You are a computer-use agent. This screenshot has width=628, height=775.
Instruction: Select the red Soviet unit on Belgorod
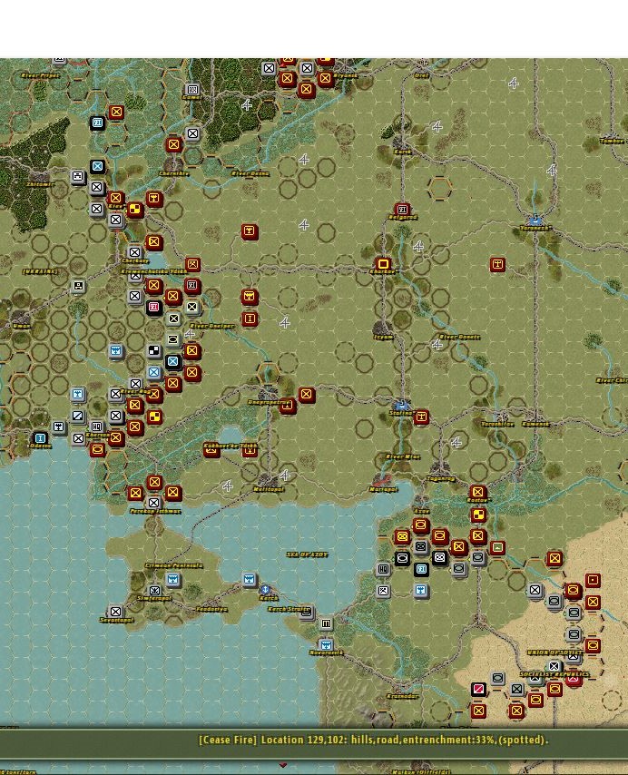pyautogui.click(x=402, y=209)
